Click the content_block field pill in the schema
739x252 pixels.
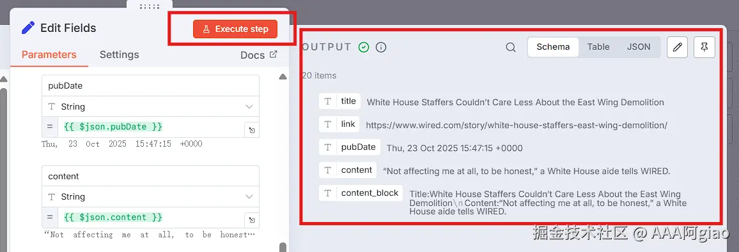[361, 193]
